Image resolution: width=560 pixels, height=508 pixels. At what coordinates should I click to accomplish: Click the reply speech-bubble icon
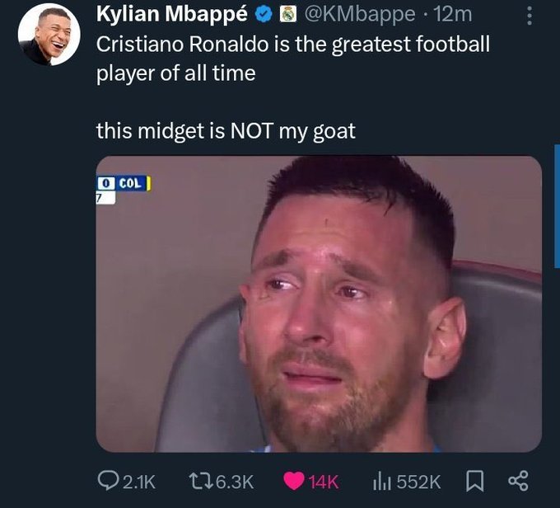(108, 480)
